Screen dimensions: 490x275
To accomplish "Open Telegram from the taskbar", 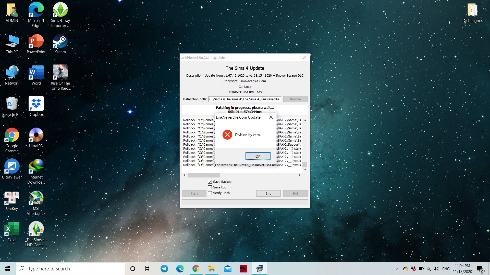I will click(x=164, y=269).
